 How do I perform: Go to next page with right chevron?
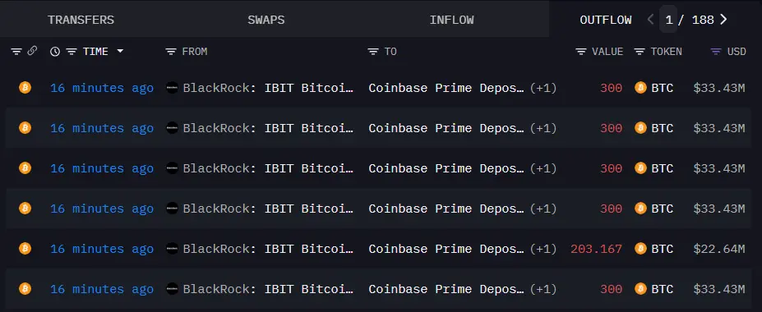click(x=723, y=20)
